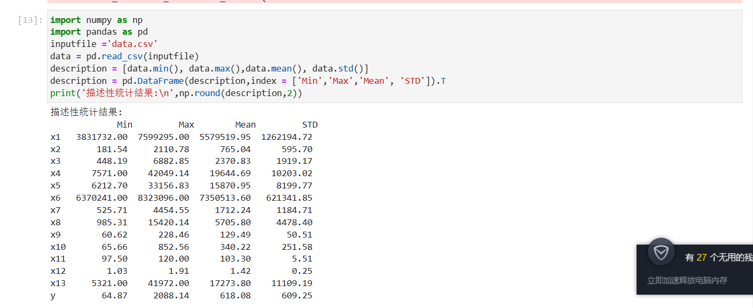
Task: Click the value '3831732.00'
Action: pyautogui.click(x=102, y=137)
